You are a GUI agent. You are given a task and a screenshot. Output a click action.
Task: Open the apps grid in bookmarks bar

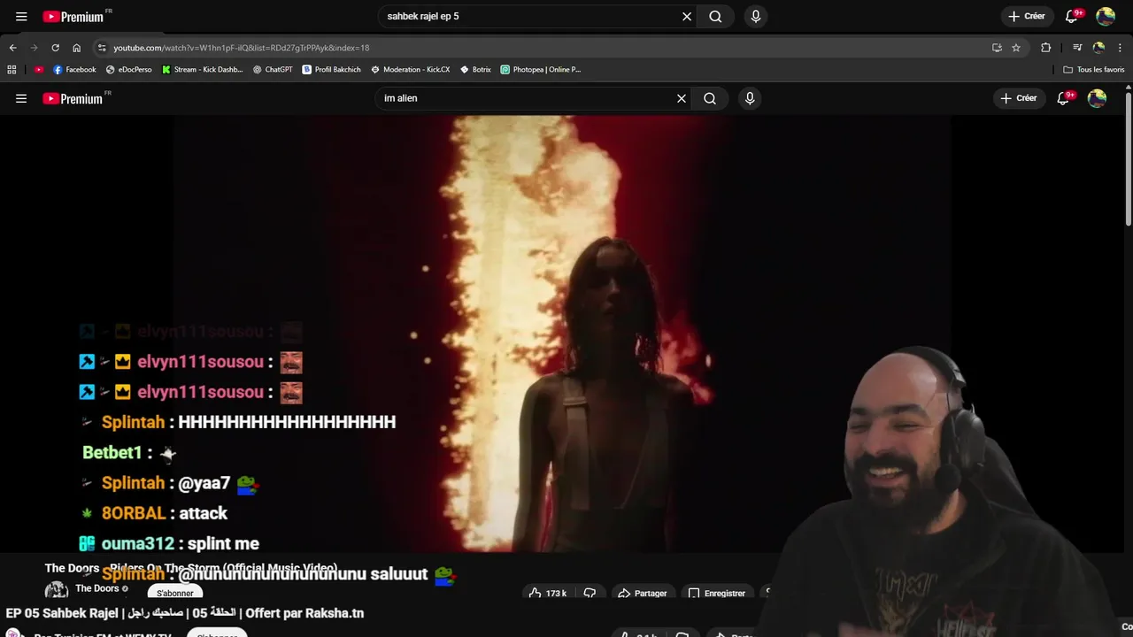[12, 69]
